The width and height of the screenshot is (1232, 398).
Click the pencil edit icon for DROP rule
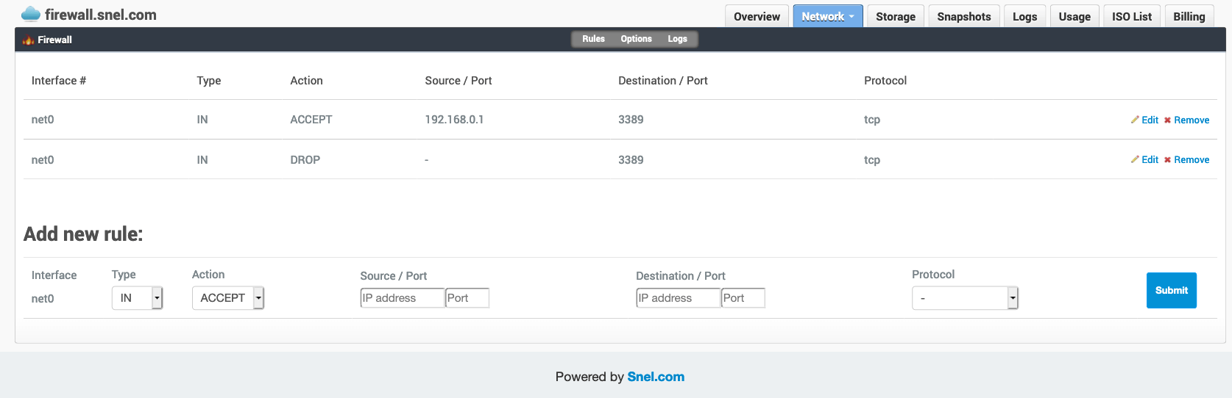click(1135, 159)
